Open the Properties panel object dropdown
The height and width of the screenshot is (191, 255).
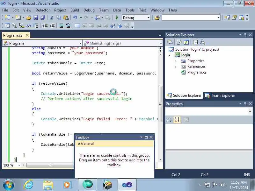click(250, 111)
